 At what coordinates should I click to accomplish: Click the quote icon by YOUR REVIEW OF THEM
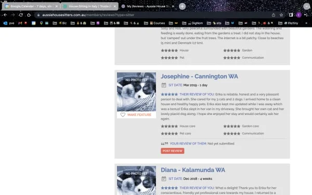coord(164,144)
